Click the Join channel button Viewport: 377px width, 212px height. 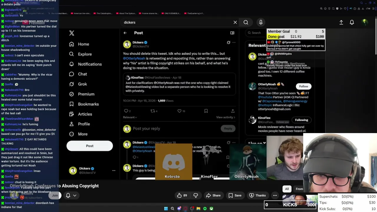coord(55,195)
